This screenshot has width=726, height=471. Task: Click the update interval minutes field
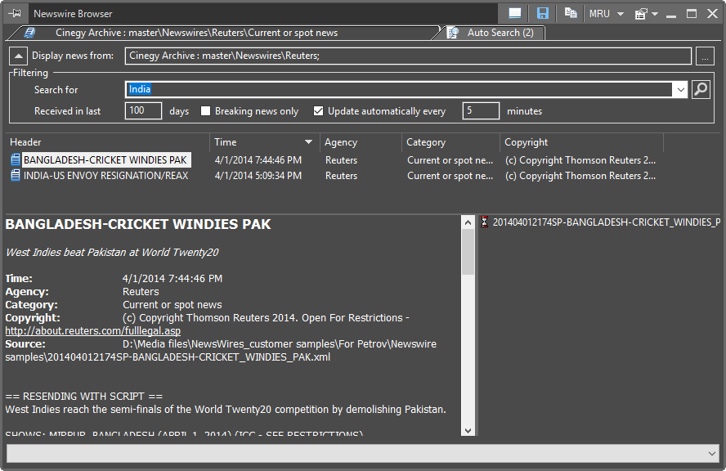click(x=481, y=110)
